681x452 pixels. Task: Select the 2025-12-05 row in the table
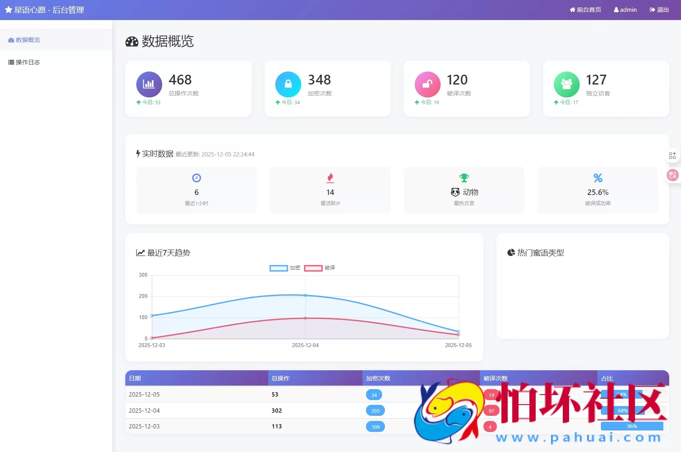(x=196, y=394)
